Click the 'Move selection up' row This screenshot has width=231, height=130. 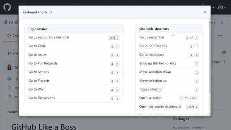click(x=169, y=81)
